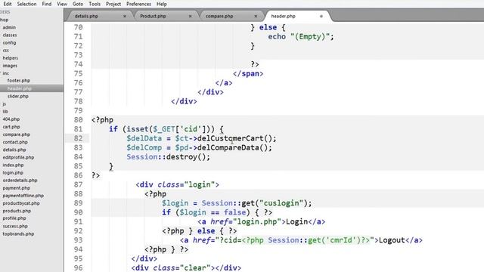Expand the images folder
The image size is (484, 272).
coord(10,66)
